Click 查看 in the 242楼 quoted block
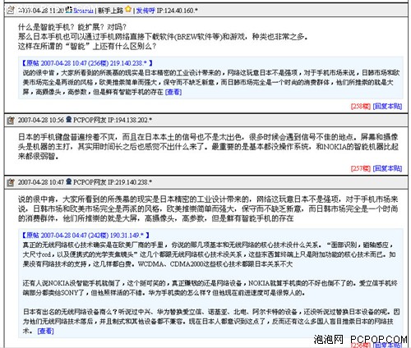Image resolution: width=411 pixels, height=348 pixels. [x=45, y=331]
